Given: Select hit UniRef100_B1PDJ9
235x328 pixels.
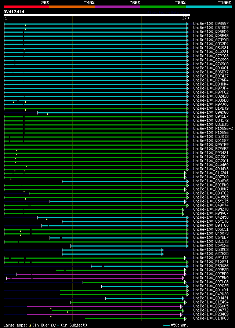Looking at the screenshot, I should tap(211, 108).
